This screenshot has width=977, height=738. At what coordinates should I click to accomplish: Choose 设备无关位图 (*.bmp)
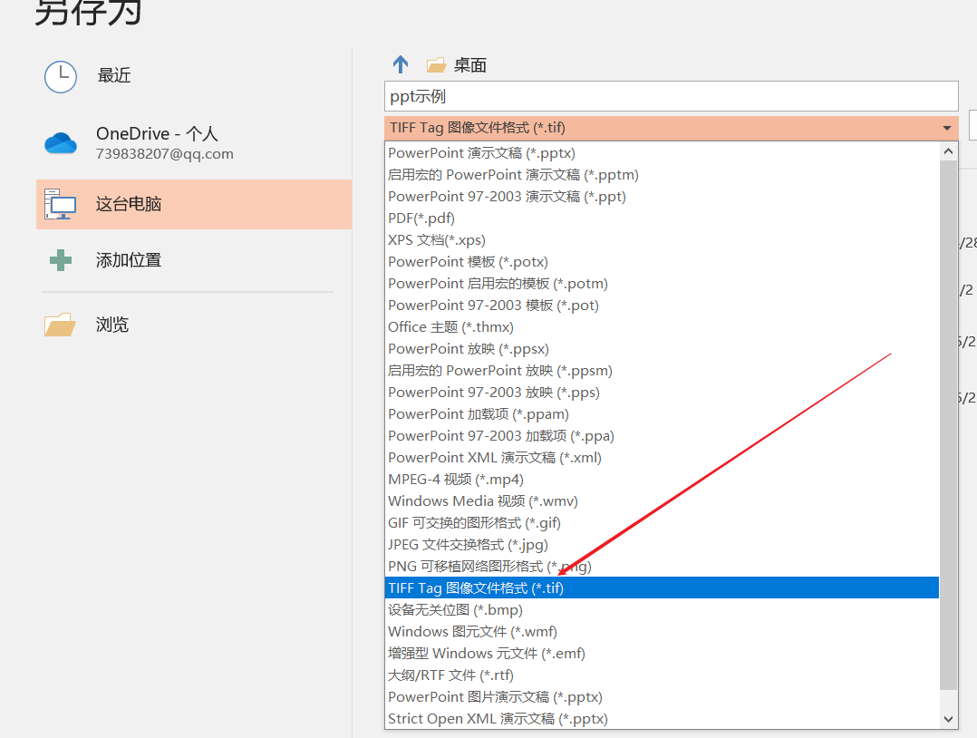(x=662, y=609)
